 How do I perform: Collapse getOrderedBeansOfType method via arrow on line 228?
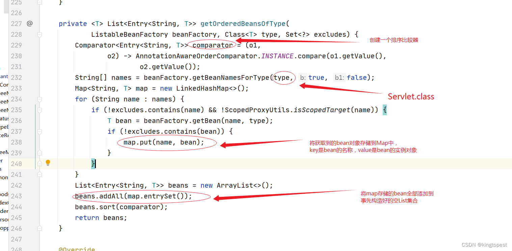pos(39,34)
